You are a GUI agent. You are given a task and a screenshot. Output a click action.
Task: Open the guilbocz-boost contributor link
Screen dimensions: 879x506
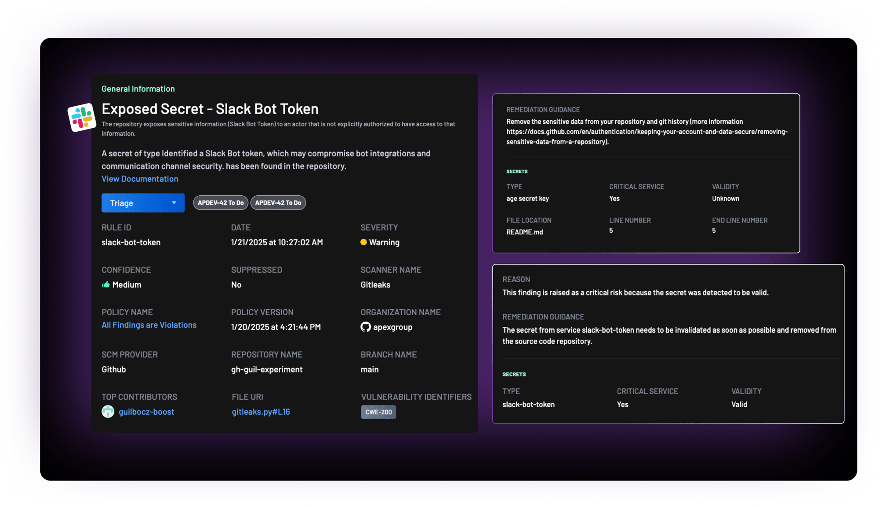(146, 412)
